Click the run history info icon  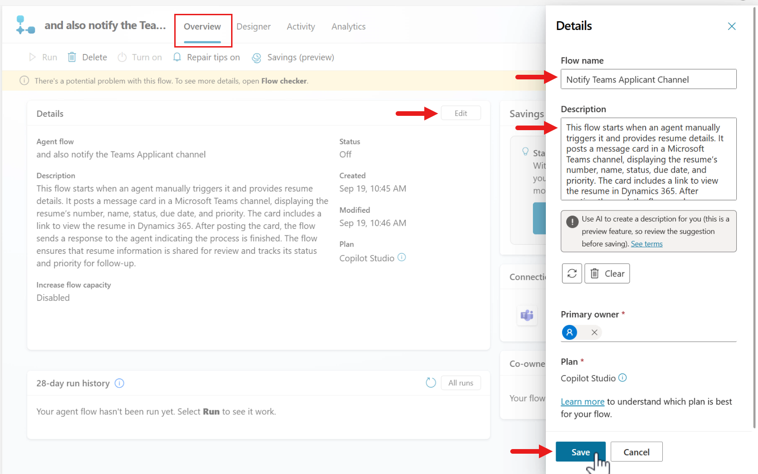(x=119, y=383)
